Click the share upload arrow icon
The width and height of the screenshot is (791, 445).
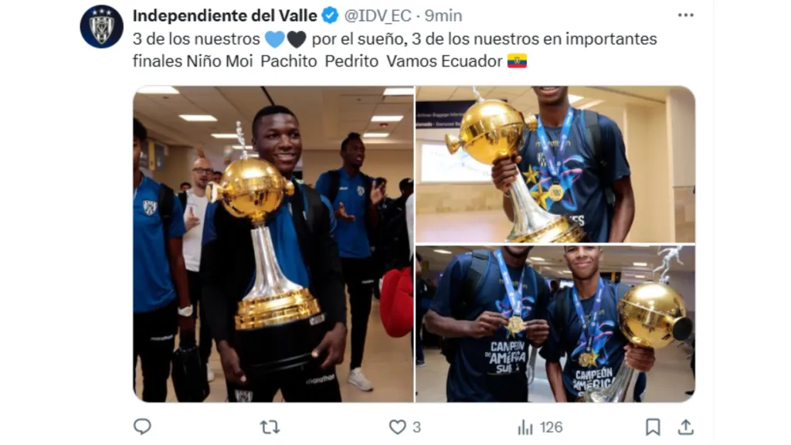[x=686, y=427]
